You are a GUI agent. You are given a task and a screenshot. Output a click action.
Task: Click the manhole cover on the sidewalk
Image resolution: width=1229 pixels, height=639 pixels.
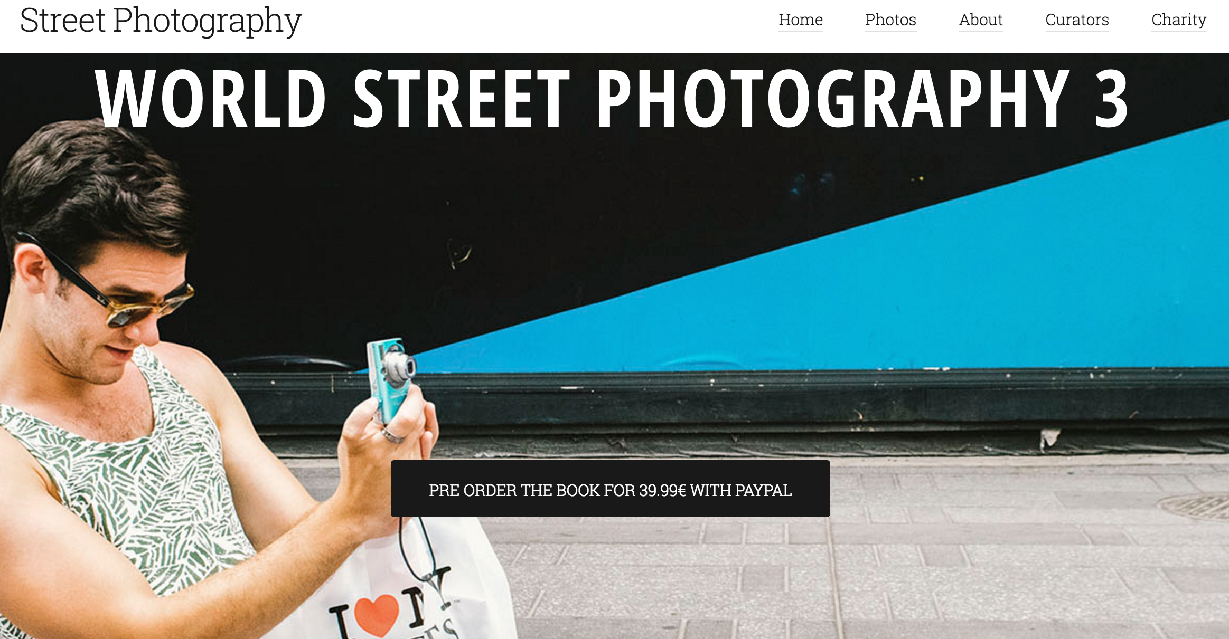tap(1194, 506)
